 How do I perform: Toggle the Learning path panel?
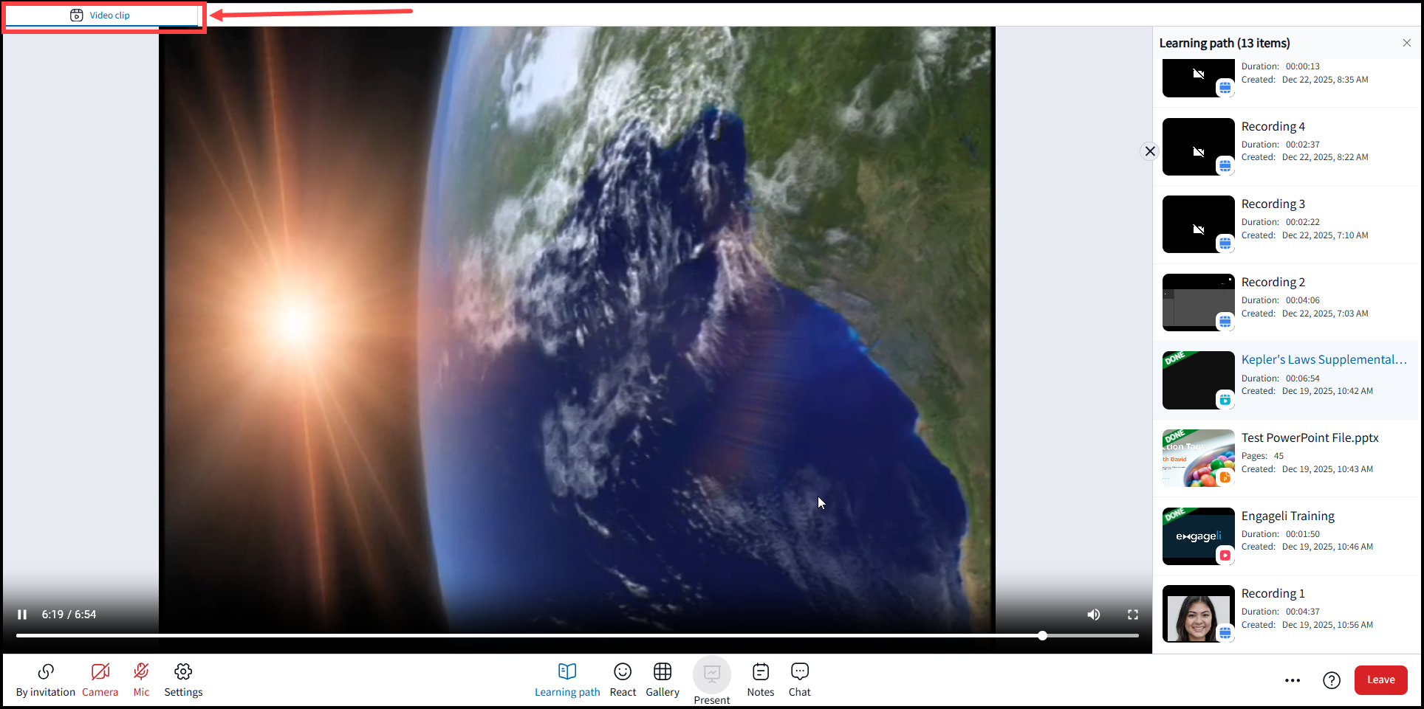point(567,679)
